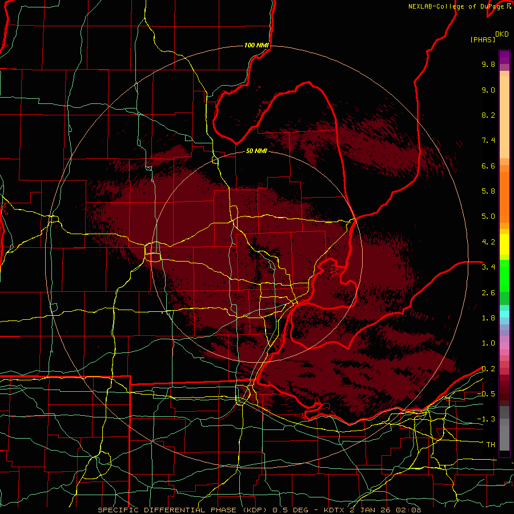
Task: Click the gray band of the color scale
Action: pyautogui.click(x=504, y=428)
